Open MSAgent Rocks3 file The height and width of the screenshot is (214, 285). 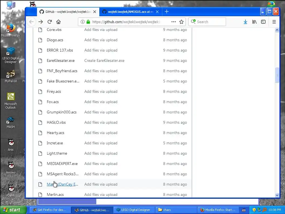coord(63,174)
